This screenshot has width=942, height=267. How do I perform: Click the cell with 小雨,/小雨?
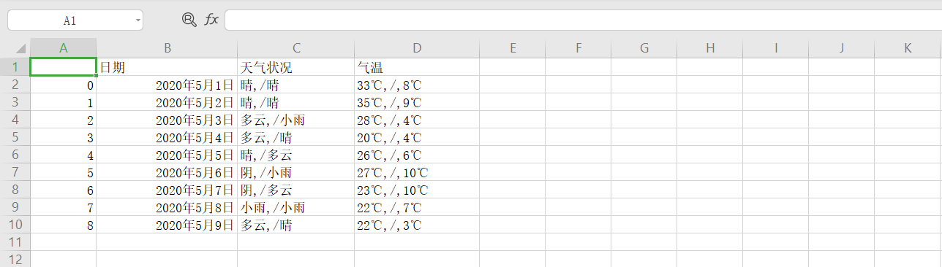pyautogui.click(x=296, y=207)
